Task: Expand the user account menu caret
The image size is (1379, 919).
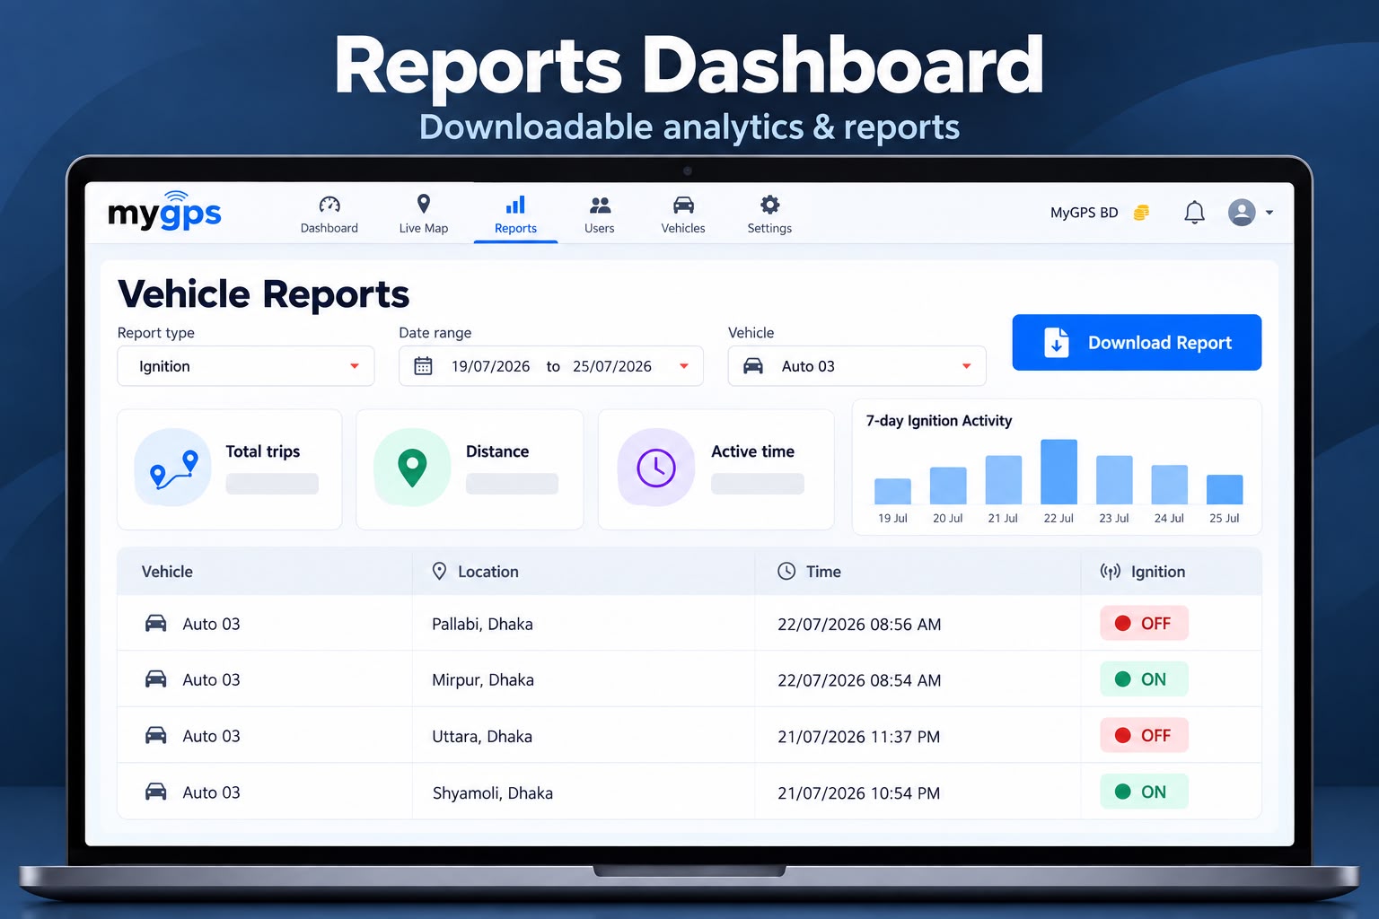Action: [x=1269, y=213]
